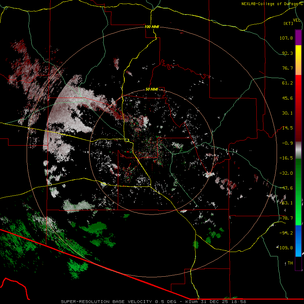
Task: Click the 14.5 velocity scale value
Action: point(287,128)
